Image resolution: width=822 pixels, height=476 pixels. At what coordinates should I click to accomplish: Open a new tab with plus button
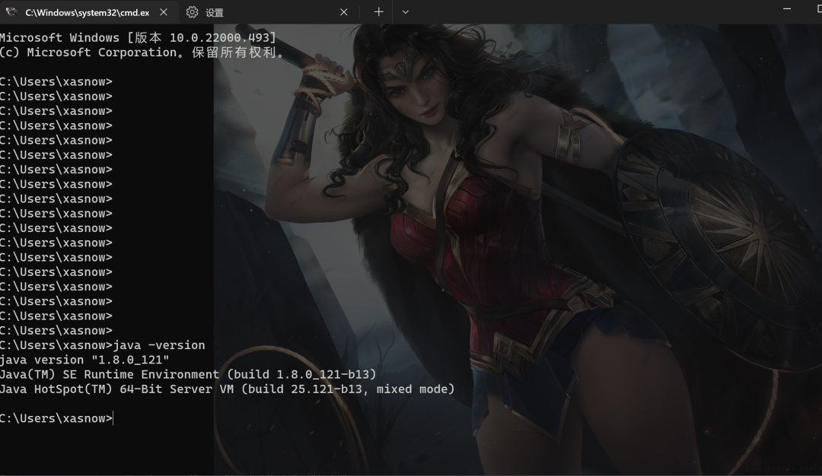pyautogui.click(x=378, y=12)
